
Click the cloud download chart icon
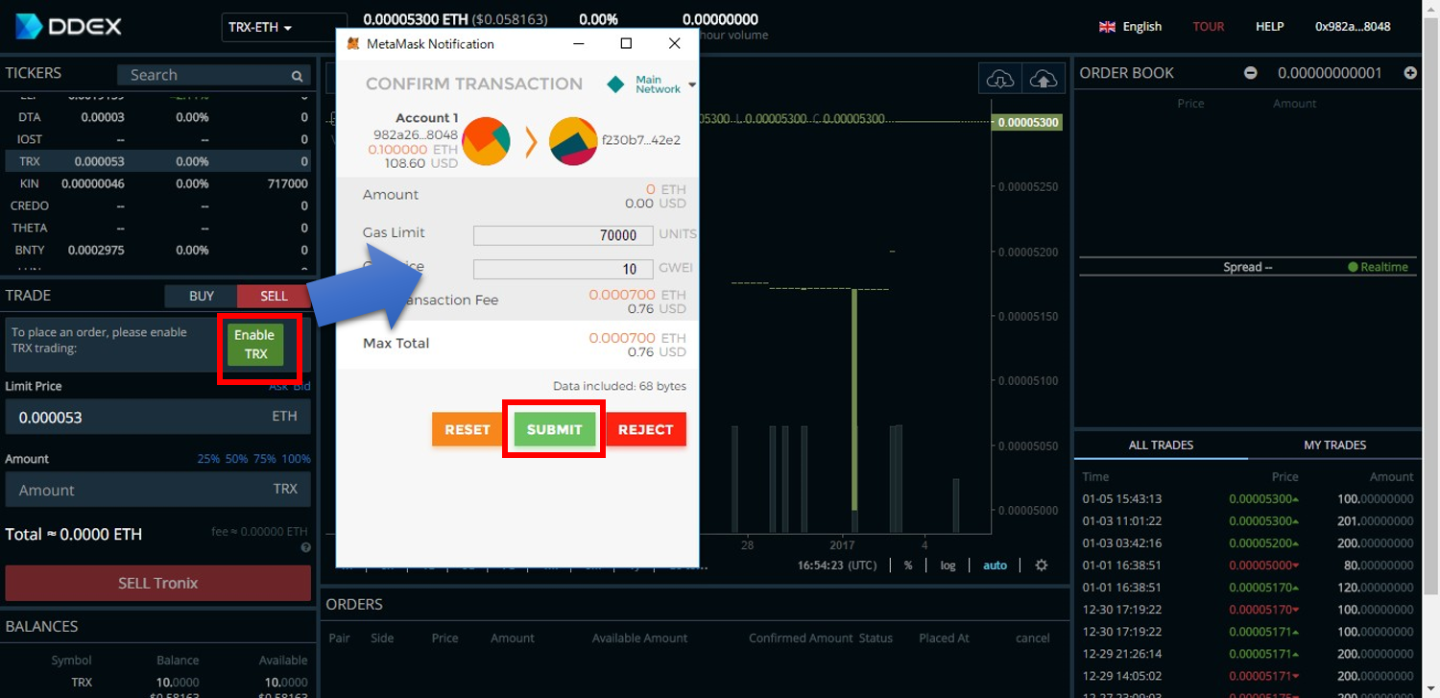tap(1000, 80)
